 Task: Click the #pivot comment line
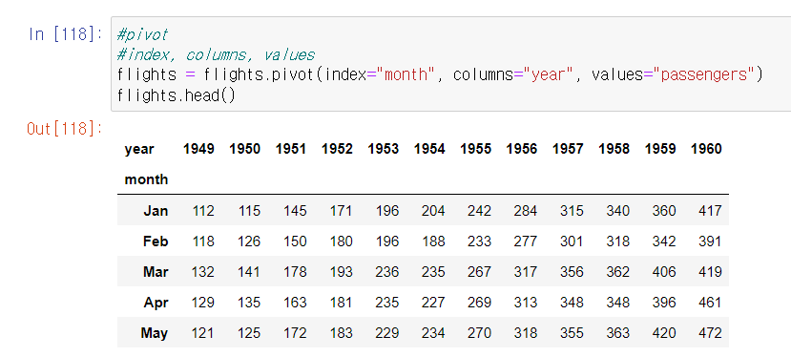[142, 35]
